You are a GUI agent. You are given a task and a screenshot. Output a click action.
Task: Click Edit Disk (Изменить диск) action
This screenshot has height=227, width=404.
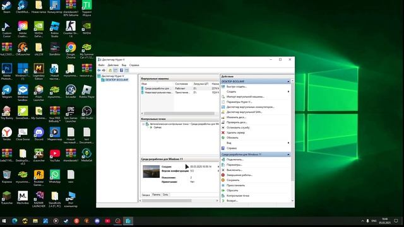coord(236,117)
